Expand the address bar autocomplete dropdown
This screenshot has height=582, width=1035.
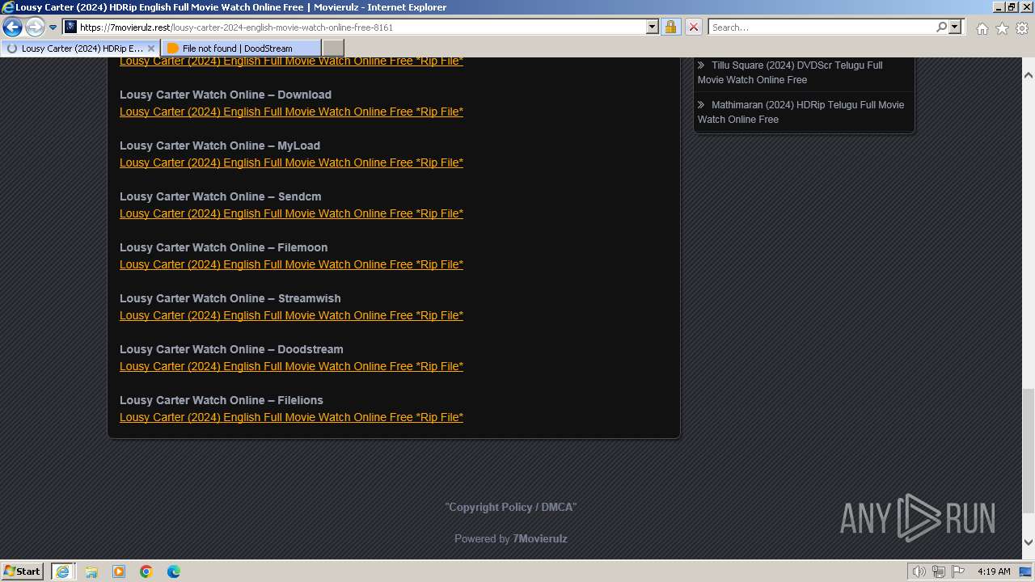(653, 27)
